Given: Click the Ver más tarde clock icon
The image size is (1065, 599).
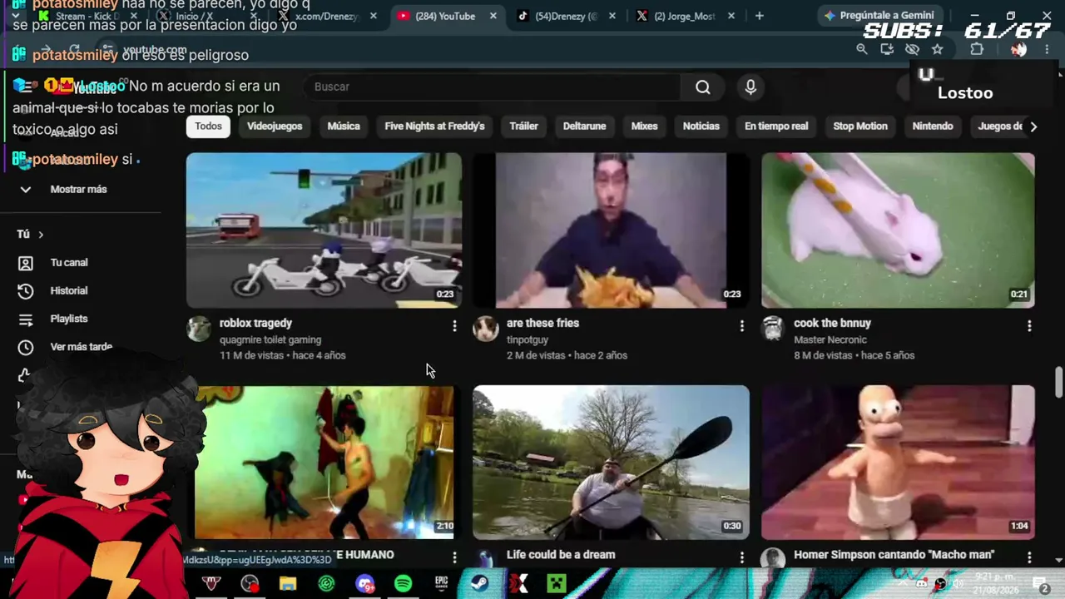Looking at the screenshot, I should (x=26, y=348).
